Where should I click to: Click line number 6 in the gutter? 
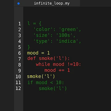(20, 53)
